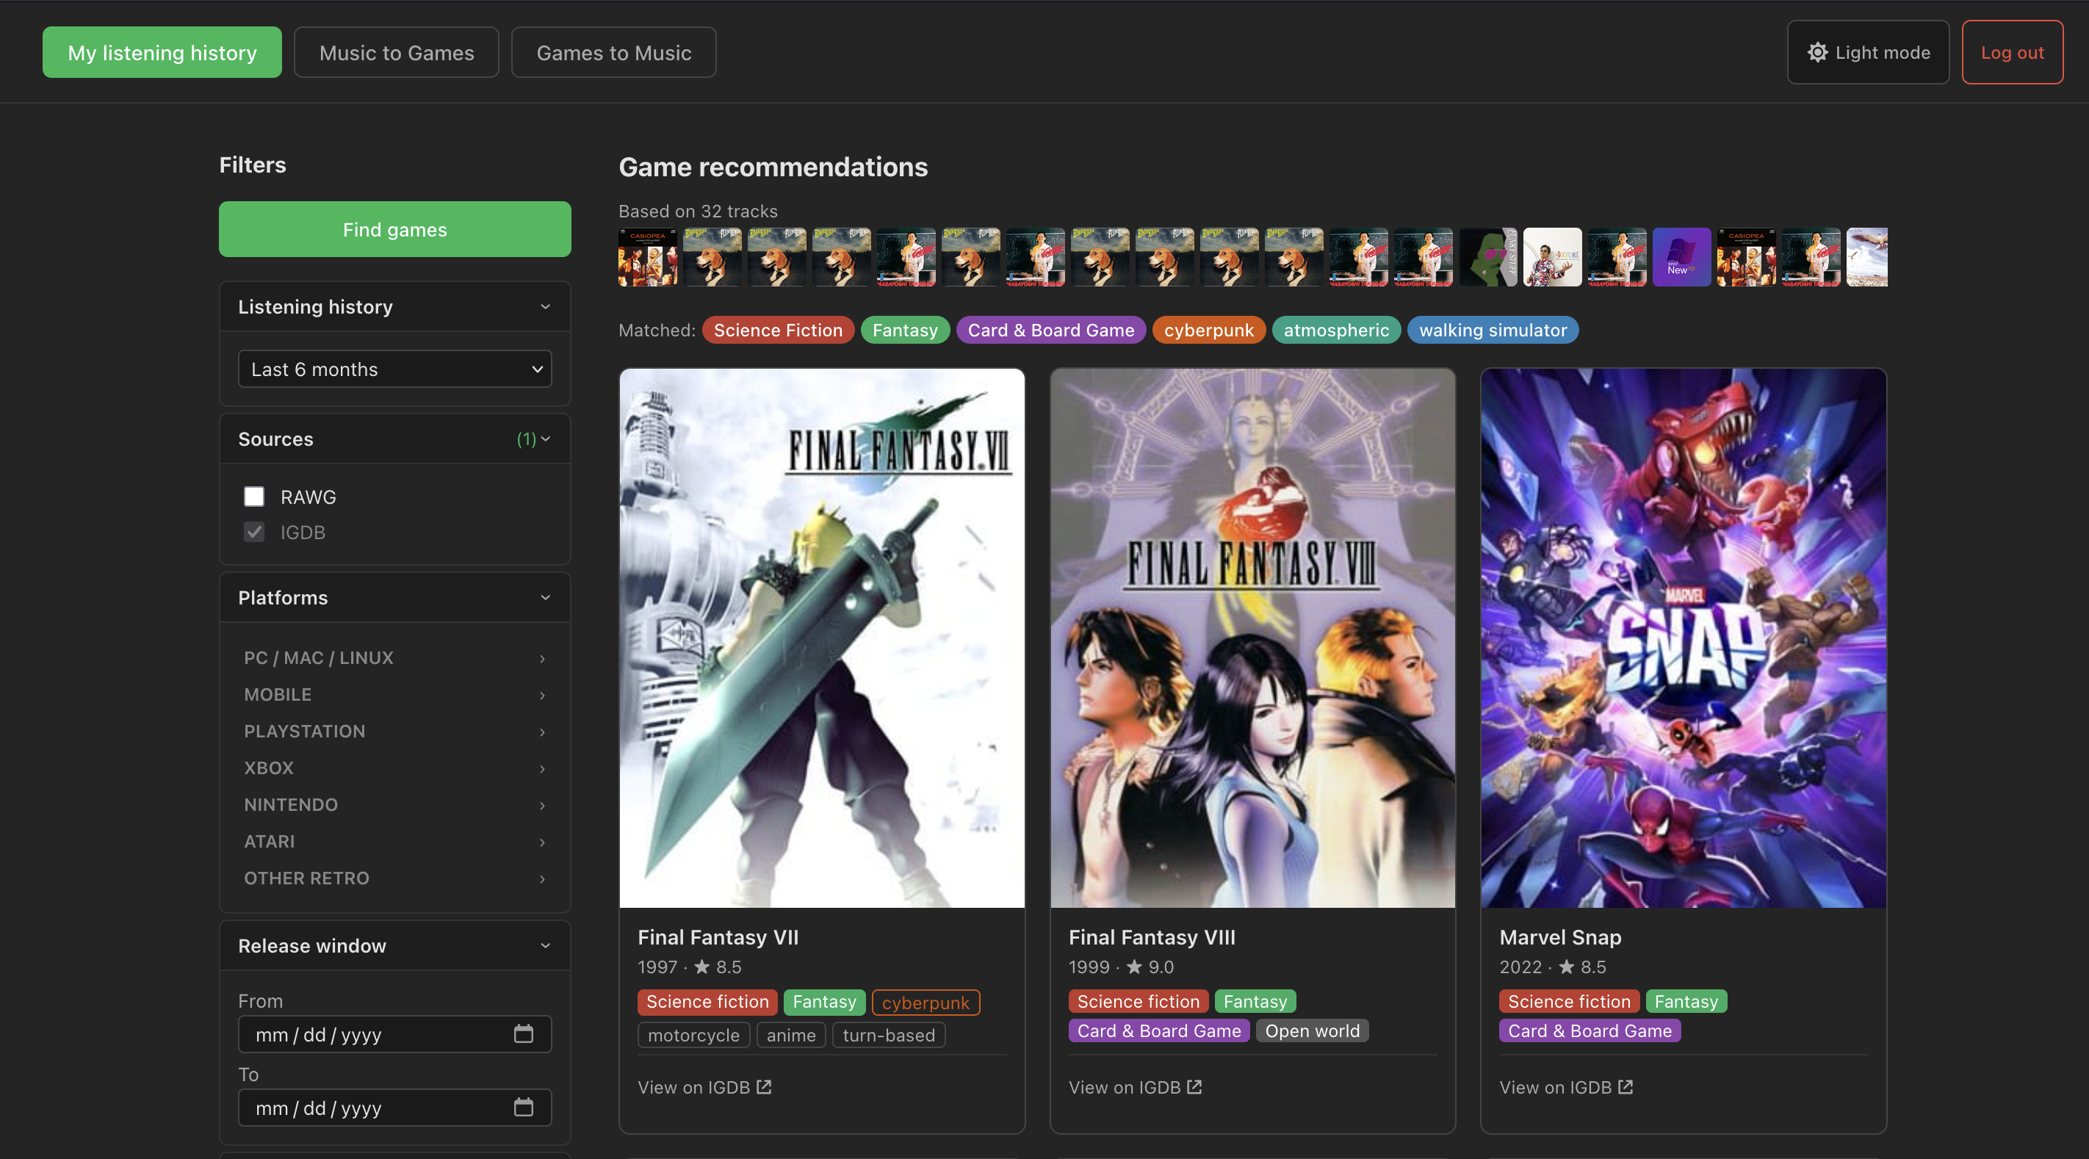Click the Fantasy matched tag
This screenshot has width=2089, height=1159.
click(905, 329)
